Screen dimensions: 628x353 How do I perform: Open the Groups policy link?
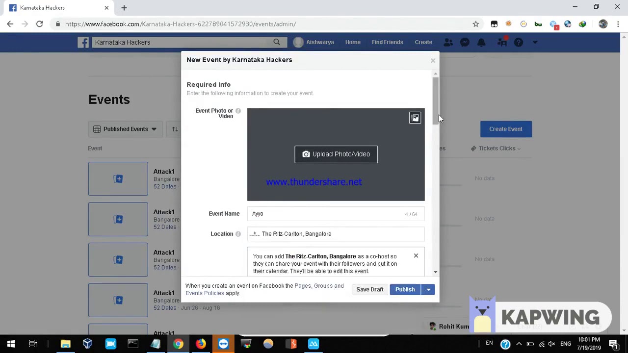[x=323, y=286]
